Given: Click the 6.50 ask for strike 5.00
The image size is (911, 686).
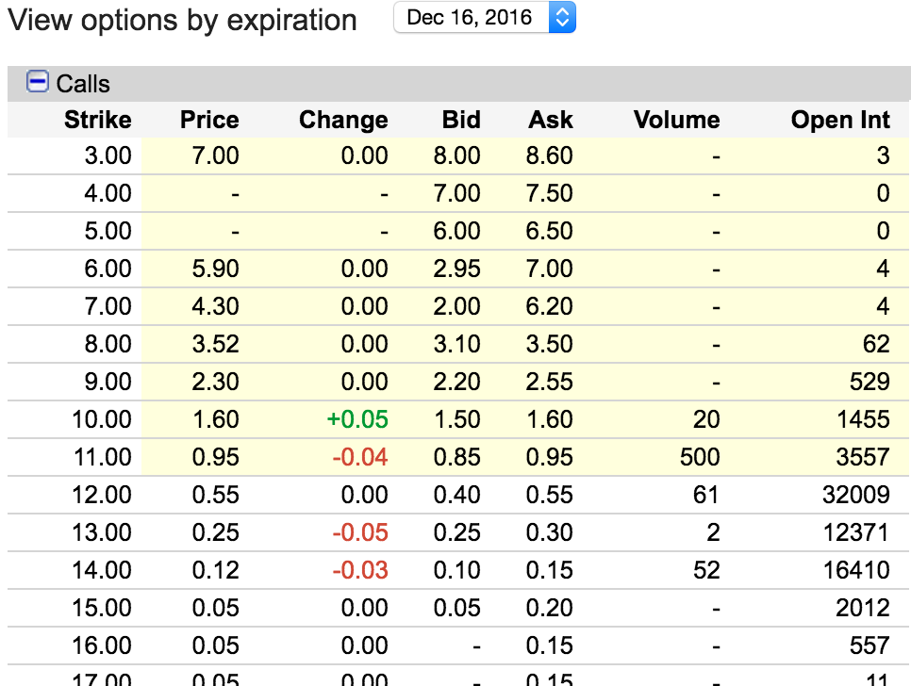Looking at the screenshot, I should (x=549, y=231).
